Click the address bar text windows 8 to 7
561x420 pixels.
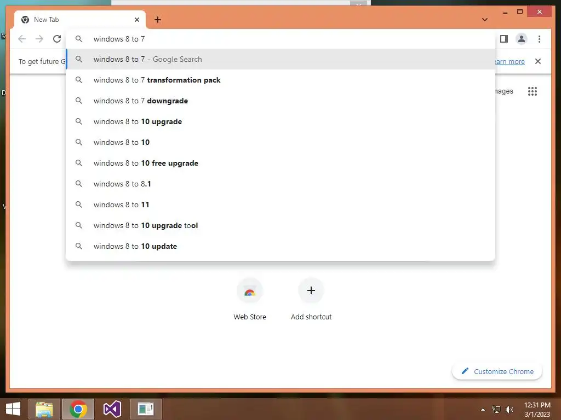[x=119, y=39]
